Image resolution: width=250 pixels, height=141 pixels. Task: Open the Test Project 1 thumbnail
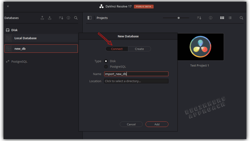click(200, 47)
